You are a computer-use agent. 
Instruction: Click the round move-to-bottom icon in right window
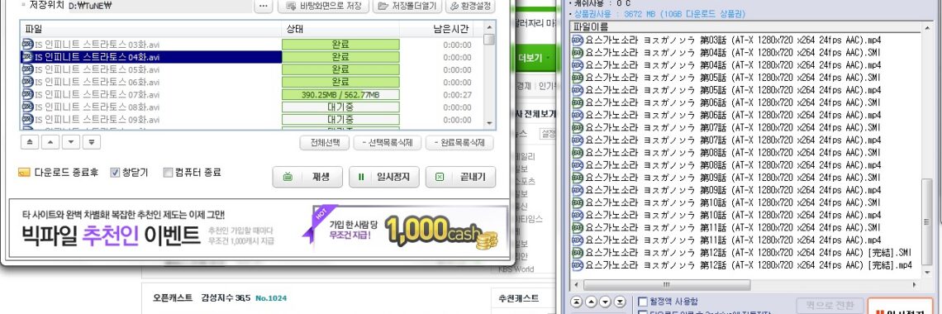pyautogui.click(x=620, y=302)
